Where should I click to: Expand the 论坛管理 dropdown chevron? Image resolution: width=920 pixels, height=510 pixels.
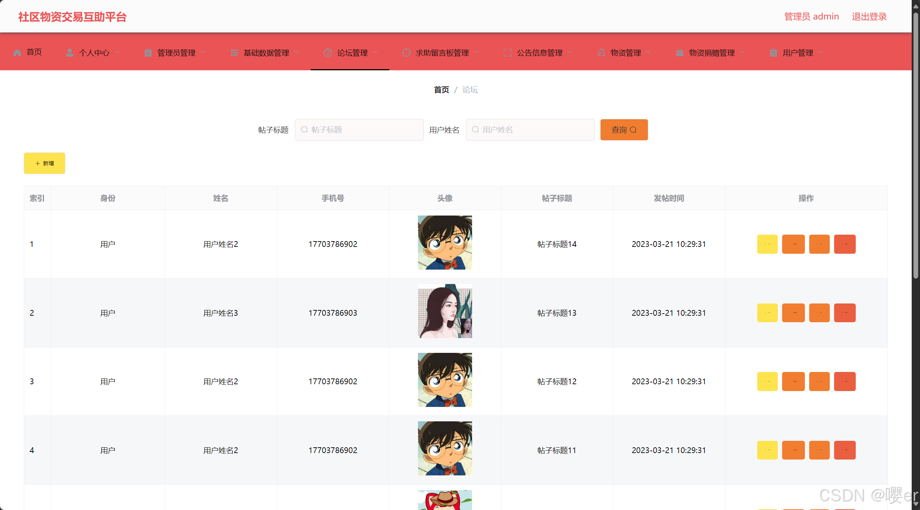point(375,52)
